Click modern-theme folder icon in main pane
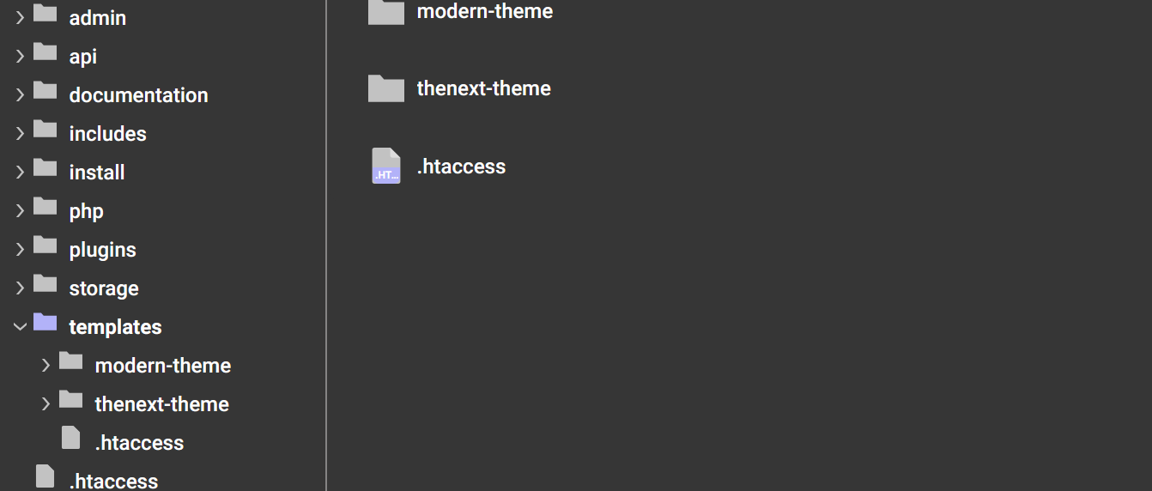Viewport: 1152px width, 491px height. (x=386, y=12)
